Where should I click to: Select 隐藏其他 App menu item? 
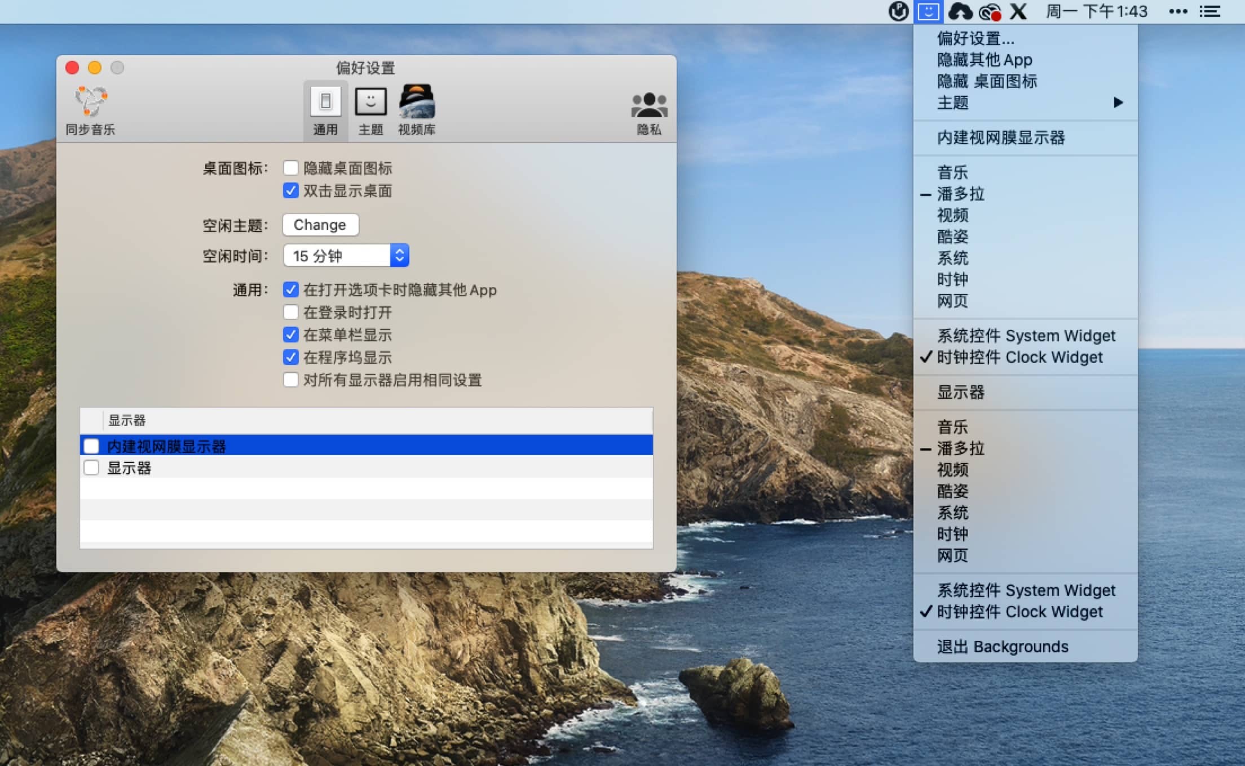click(x=984, y=60)
